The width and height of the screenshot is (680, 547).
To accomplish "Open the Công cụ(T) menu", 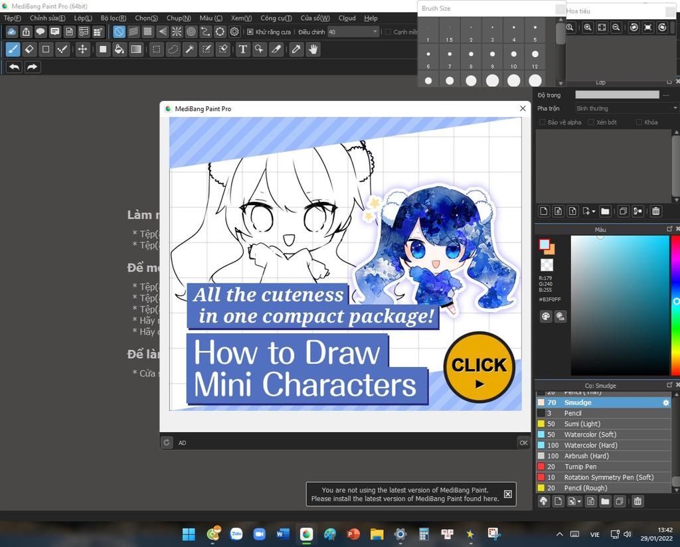I will (276, 18).
